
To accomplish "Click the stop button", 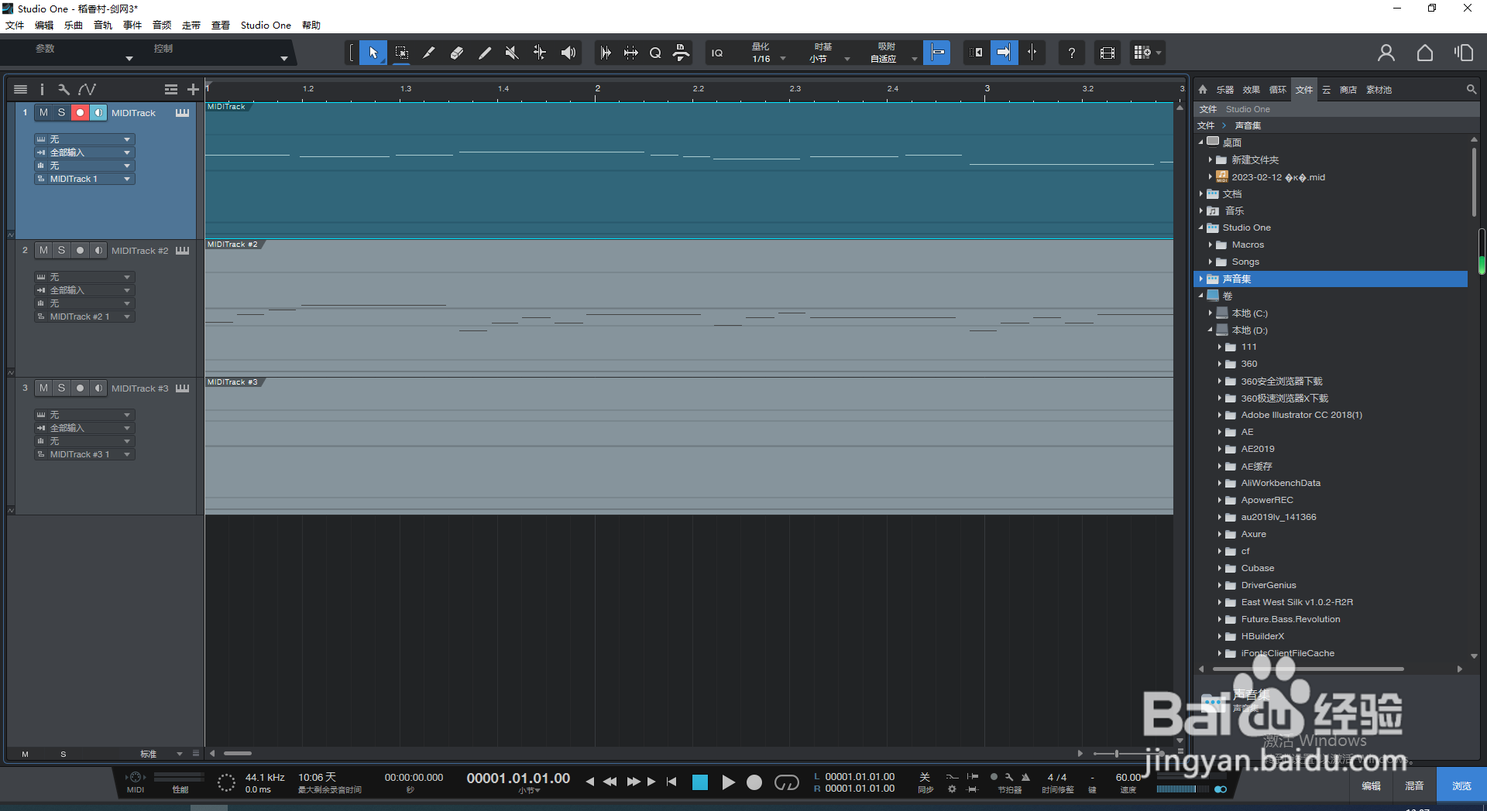I will pos(700,782).
